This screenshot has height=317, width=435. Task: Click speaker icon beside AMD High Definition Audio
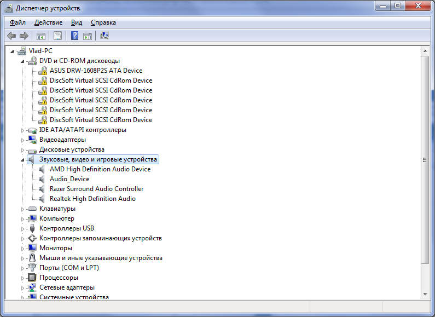pyautogui.click(x=42, y=169)
